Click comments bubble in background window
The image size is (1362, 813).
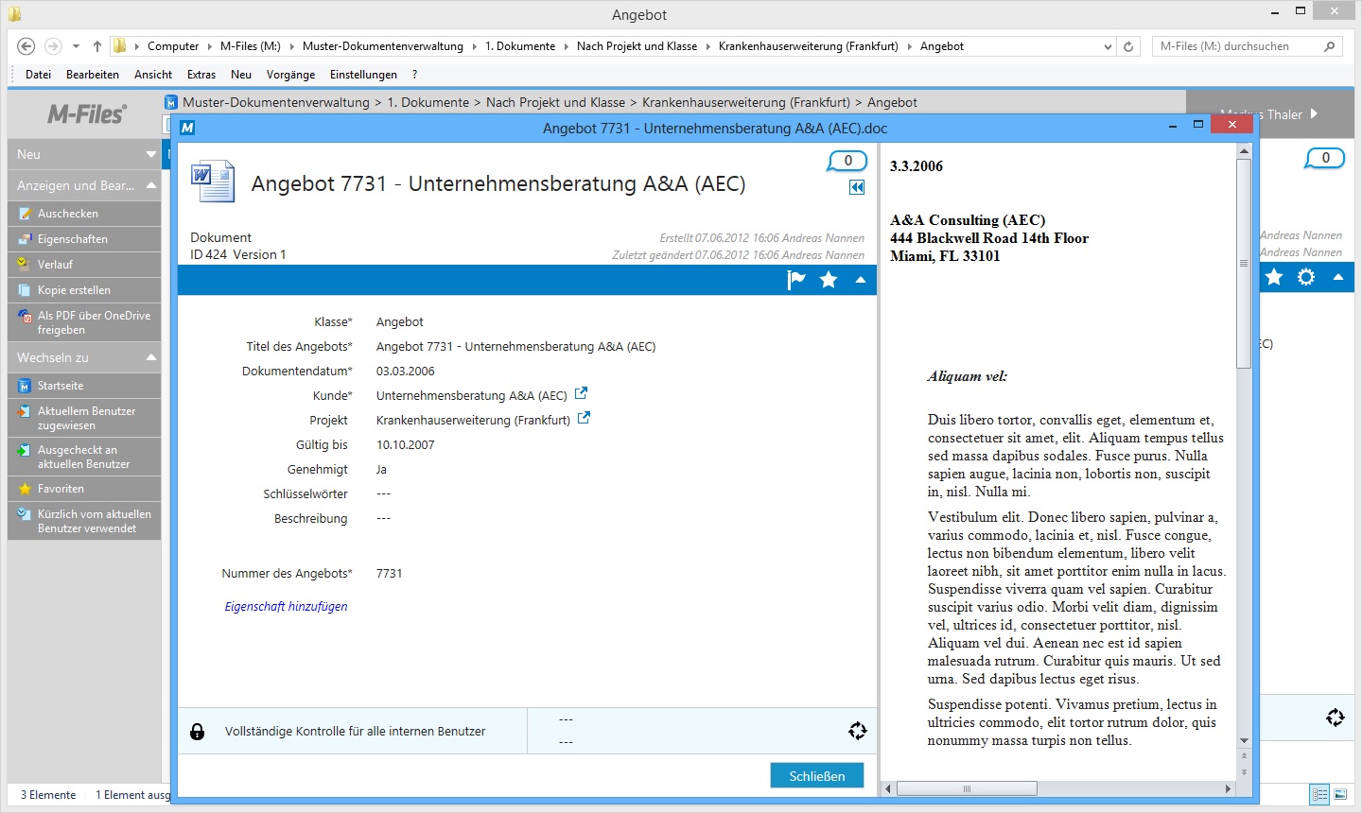click(x=1325, y=158)
